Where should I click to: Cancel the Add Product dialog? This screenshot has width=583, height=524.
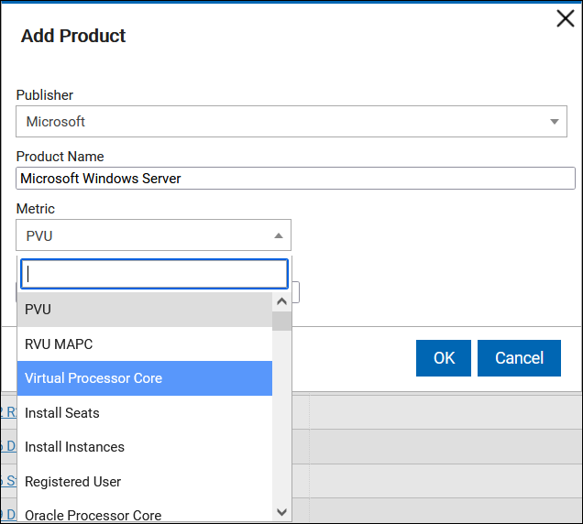tap(519, 358)
